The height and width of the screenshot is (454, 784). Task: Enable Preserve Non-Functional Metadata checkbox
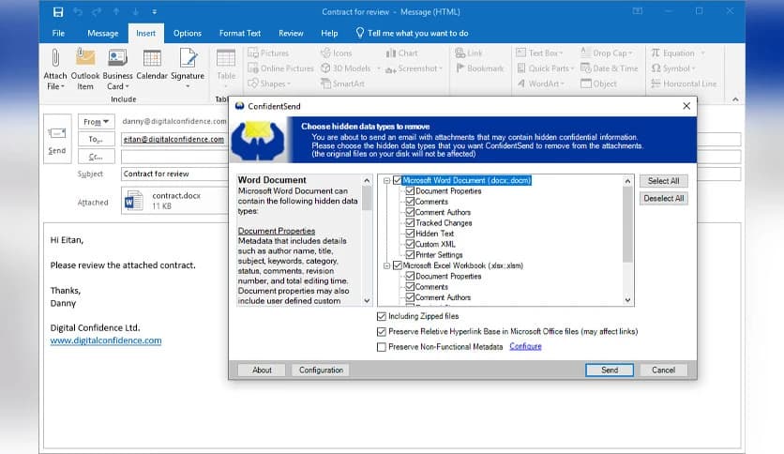click(x=382, y=347)
